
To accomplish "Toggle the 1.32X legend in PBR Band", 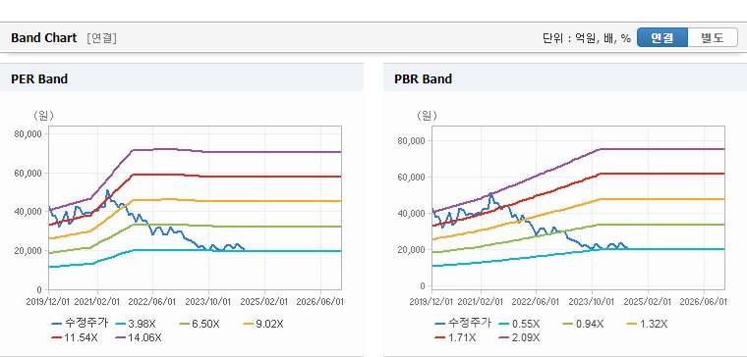I will click(x=647, y=325).
